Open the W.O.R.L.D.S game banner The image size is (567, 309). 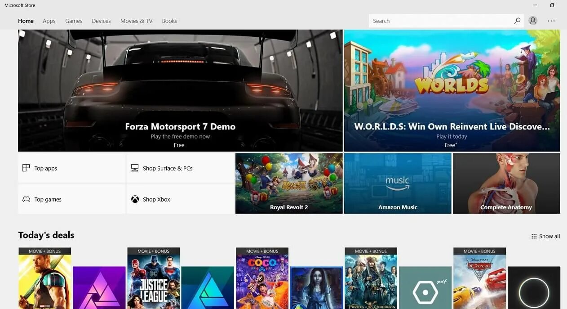coord(452,90)
